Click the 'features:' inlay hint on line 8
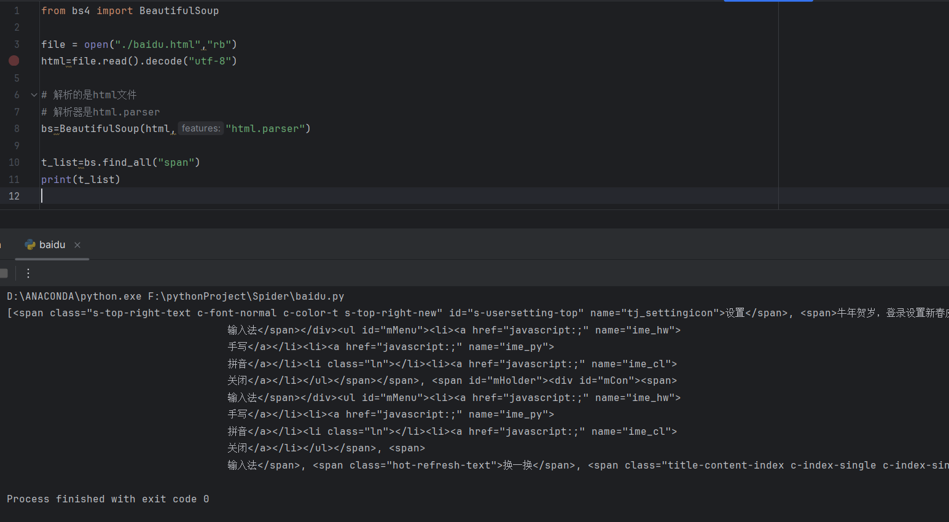The width and height of the screenshot is (949, 522). (201, 128)
